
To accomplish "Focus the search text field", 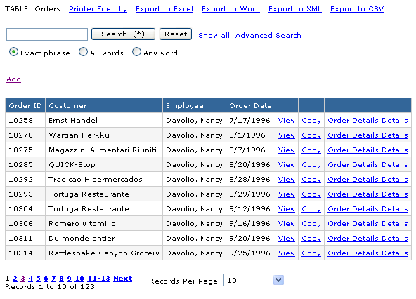I will 47,34.
